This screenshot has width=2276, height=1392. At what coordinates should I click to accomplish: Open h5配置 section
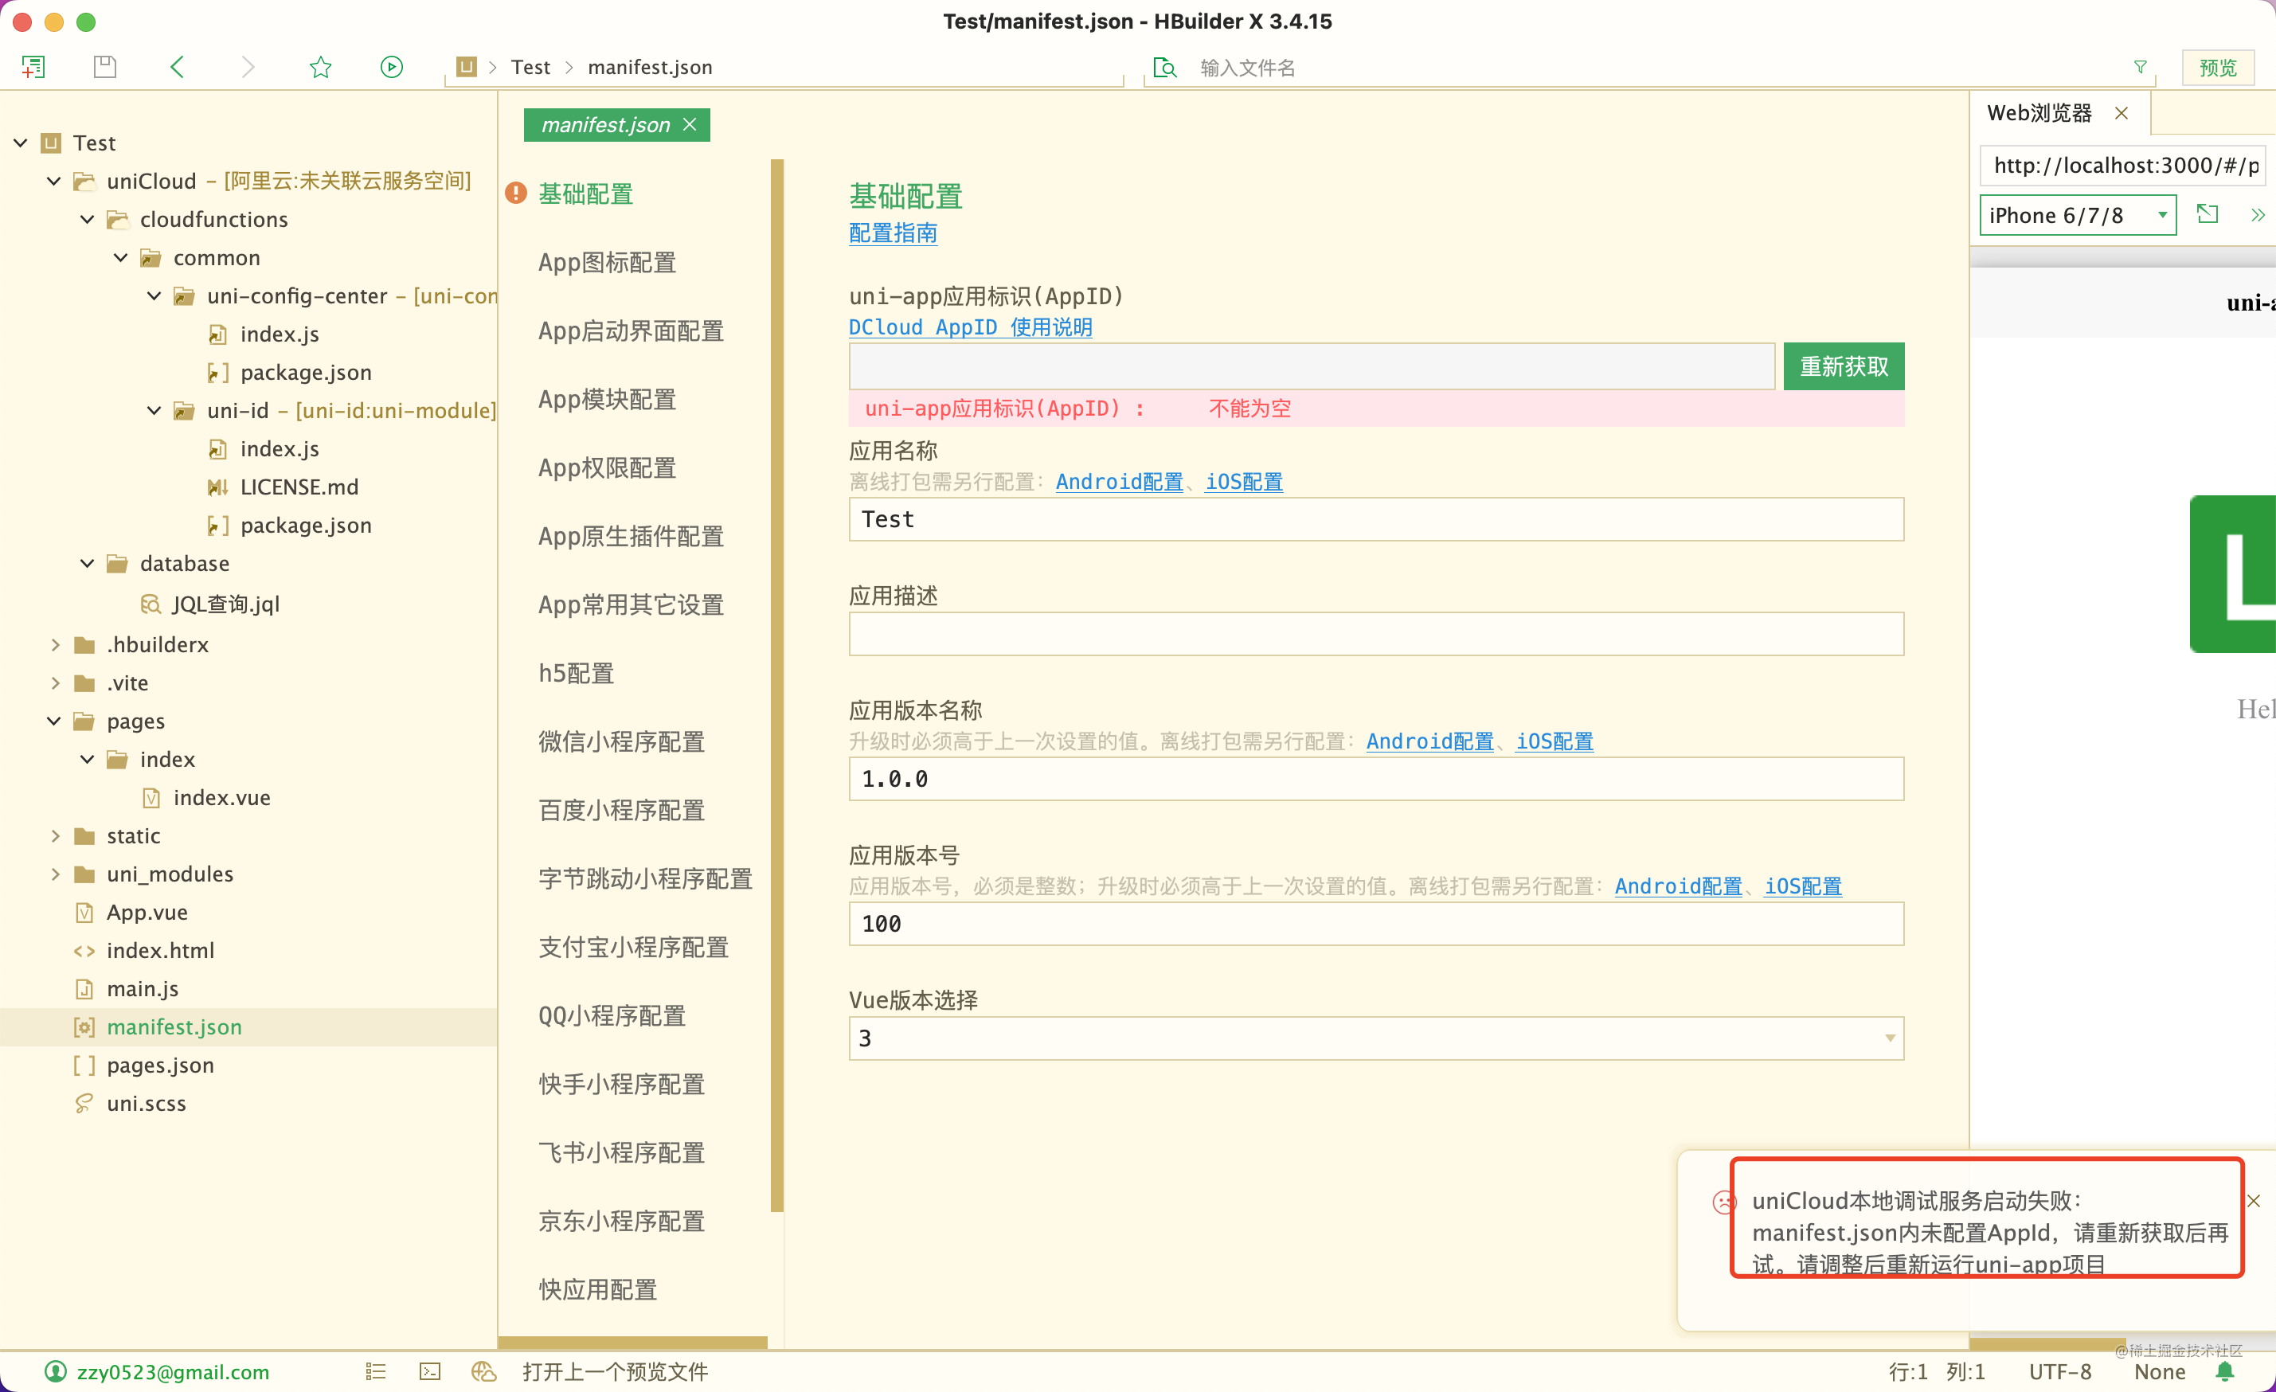(x=577, y=672)
